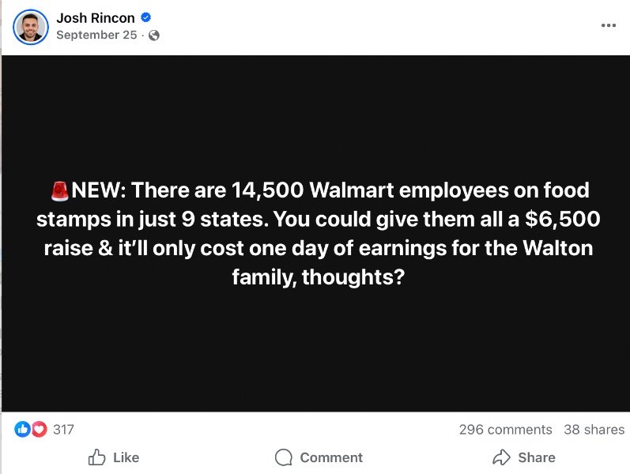The image size is (630, 474).
Task: Toggle the Like button label
Action: coord(126,457)
